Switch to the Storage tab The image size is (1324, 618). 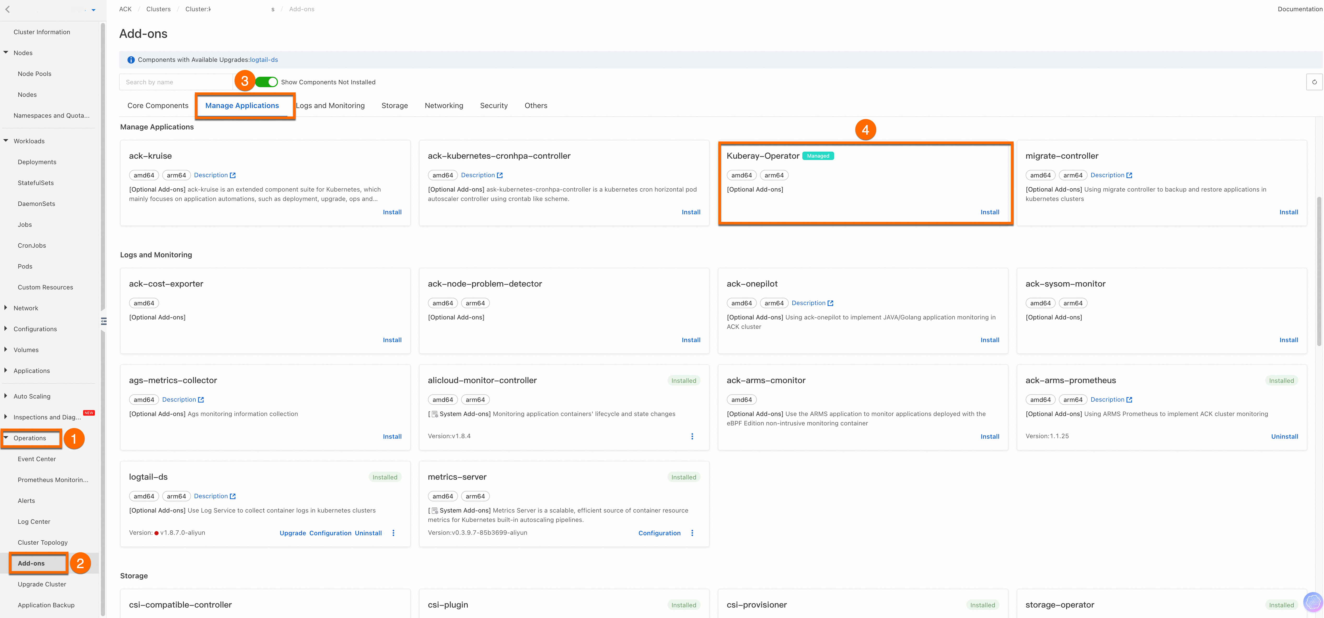coord(394,106)
